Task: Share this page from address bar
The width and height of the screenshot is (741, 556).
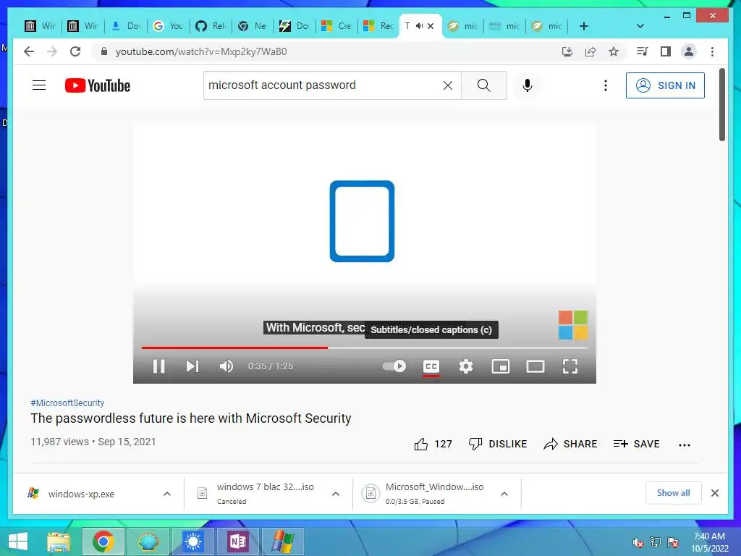Action: 590,51
